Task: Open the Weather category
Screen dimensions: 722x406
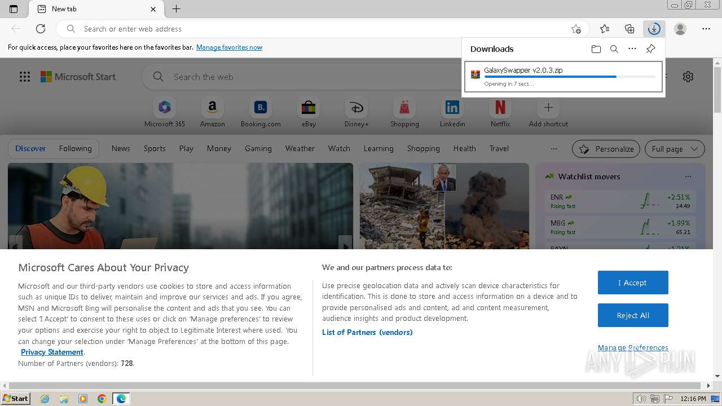Action: 300,148
